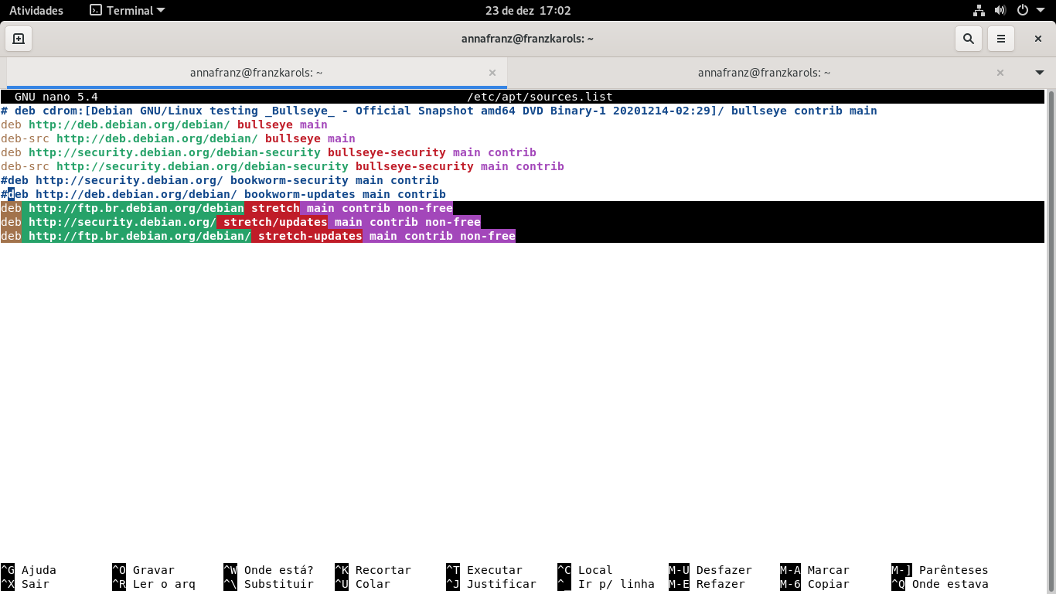The image size is (1056, 594).
Task: Click the Ir p/ linha shortcut
Action: [606, 584]
